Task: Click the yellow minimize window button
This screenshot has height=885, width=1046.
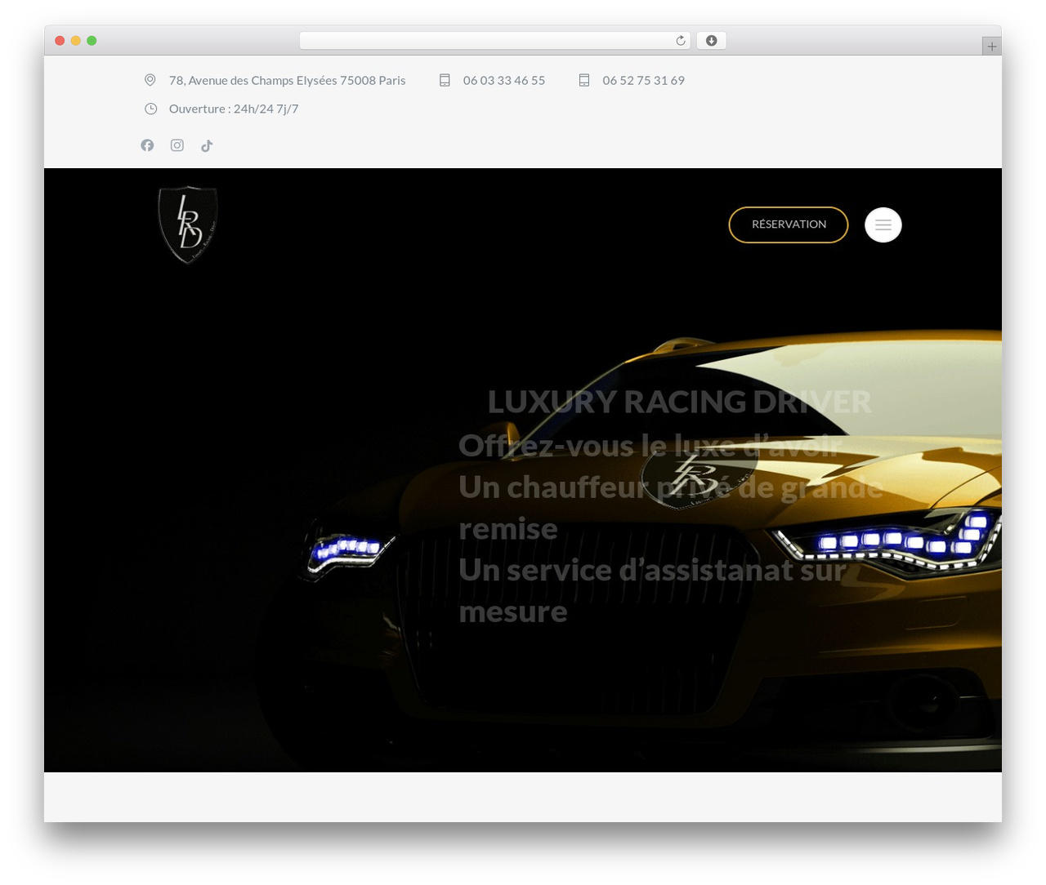Action: [x=75, y=41]
